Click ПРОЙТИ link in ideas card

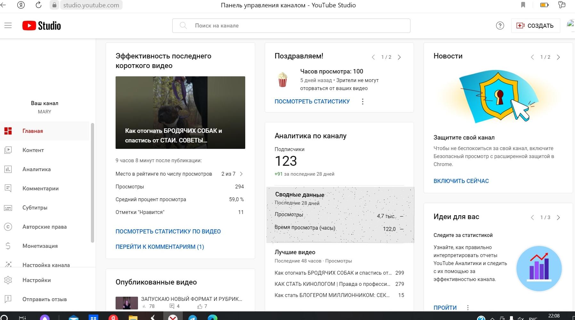tap(445, 308)
